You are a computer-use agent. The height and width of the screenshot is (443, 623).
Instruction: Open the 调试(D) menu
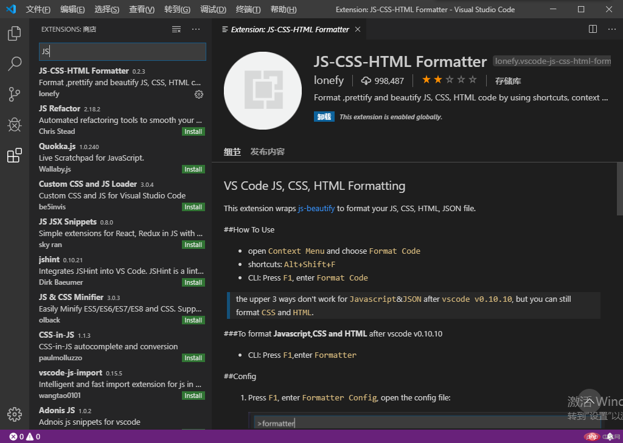pyautogui.click(x=214, y=10)
